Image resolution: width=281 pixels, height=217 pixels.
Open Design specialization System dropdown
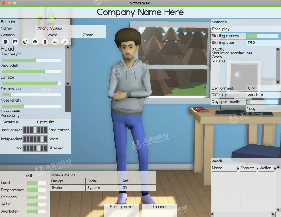(68, 188)
